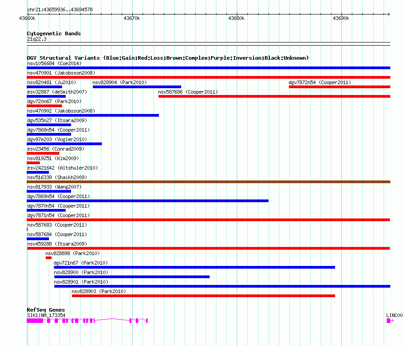Open nsv470901 (Jakobsson2008) variant label
This screenshot has width=403, height=346.
(61, 73)
